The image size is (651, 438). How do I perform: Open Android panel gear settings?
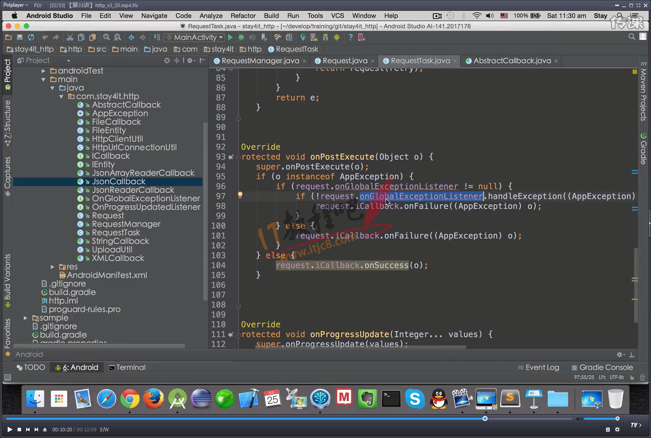coord(620,354)
